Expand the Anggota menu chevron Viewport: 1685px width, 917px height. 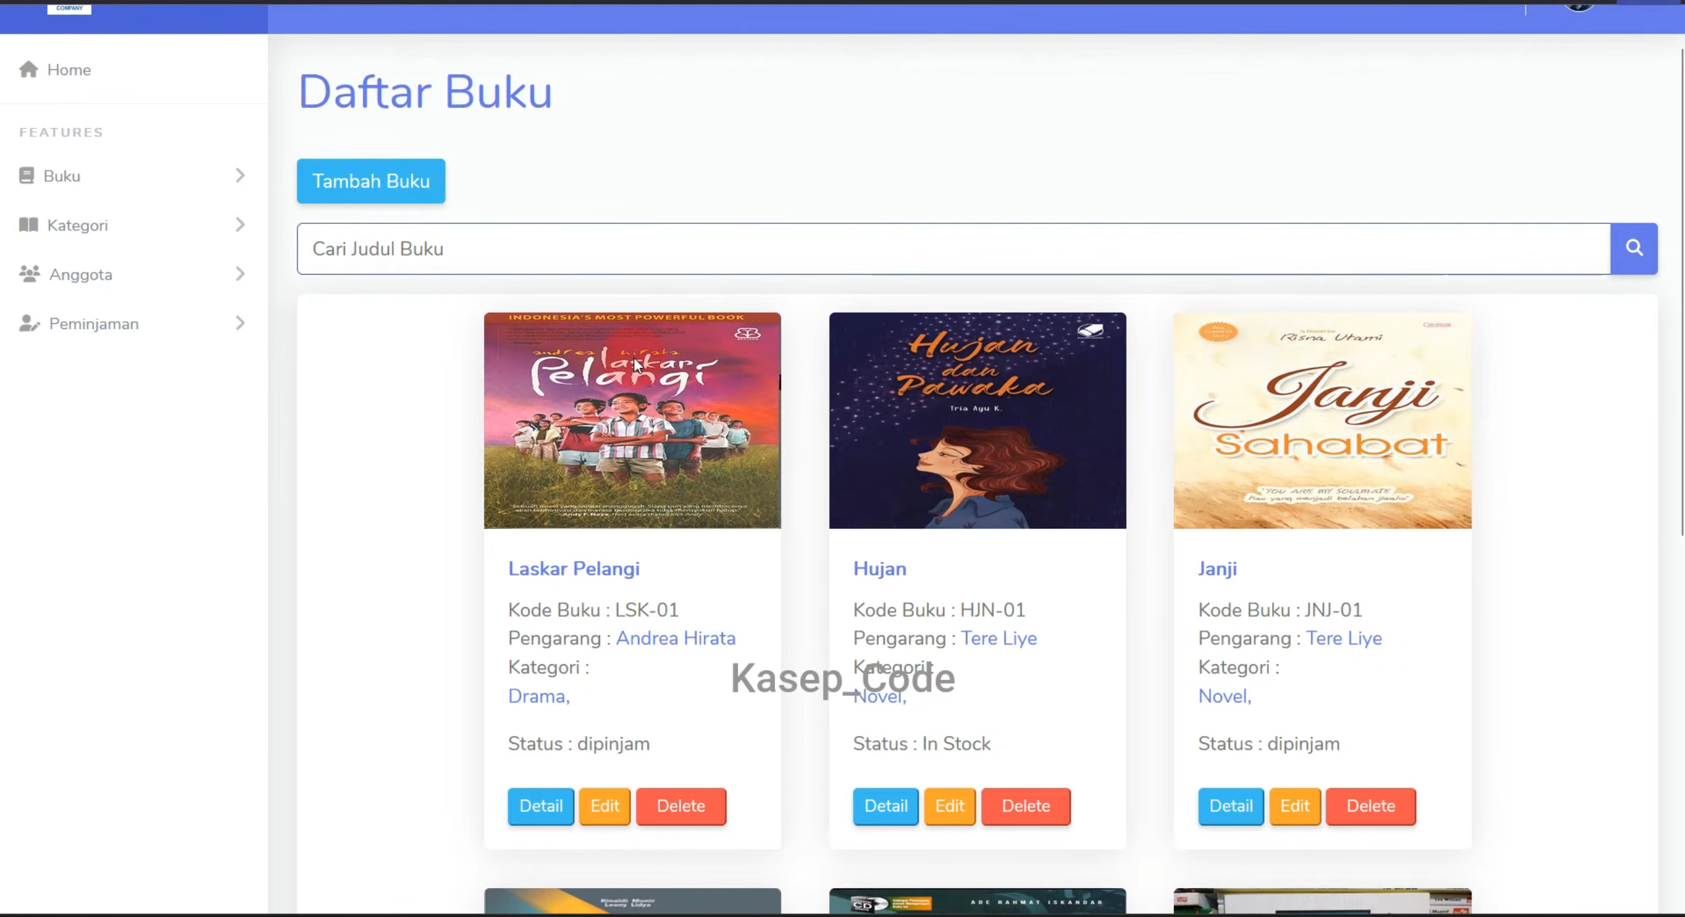240,274
